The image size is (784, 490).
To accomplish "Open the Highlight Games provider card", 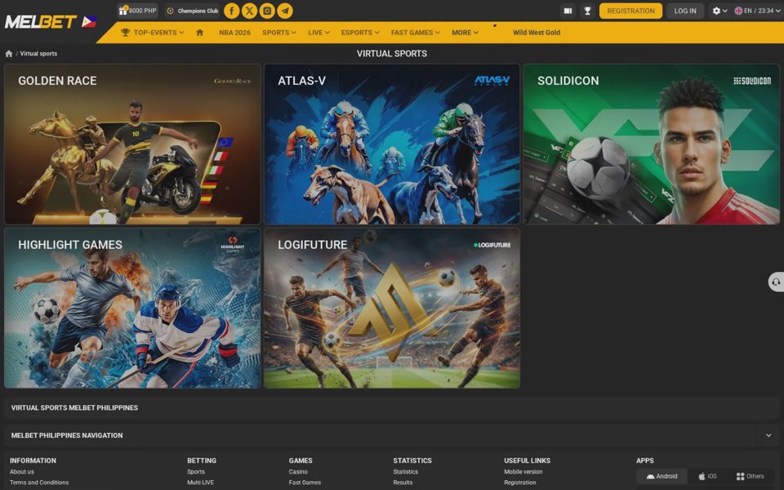I will point(132,308).
